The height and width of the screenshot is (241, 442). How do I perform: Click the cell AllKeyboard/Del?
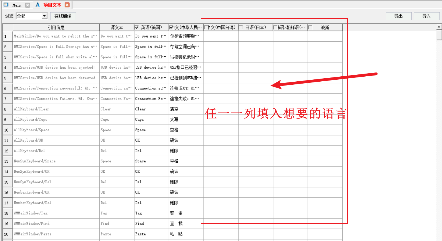(x=56, y=151)
